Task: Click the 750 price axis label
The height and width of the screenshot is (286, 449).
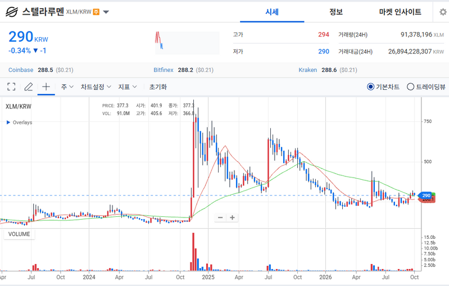Action: [x=428, y=121]
